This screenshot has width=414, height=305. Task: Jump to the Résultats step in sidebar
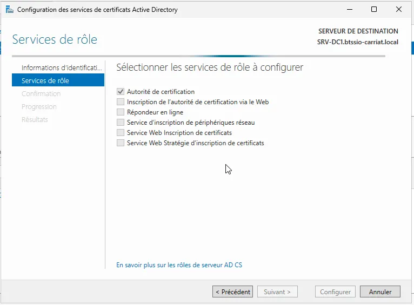35,120
